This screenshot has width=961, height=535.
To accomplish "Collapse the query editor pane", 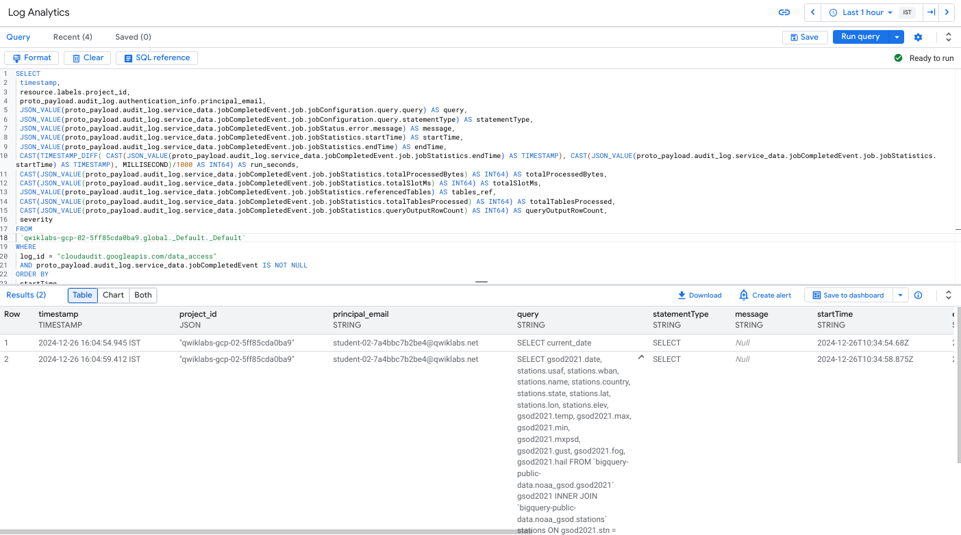I will pos(949,37).
